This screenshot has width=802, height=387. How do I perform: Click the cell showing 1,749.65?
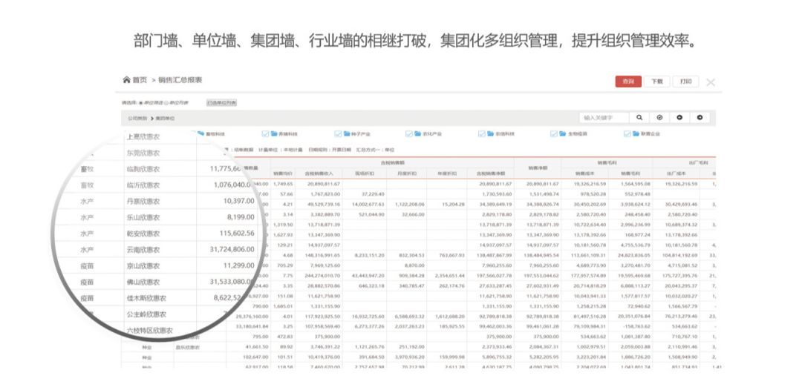click(283, 183)
